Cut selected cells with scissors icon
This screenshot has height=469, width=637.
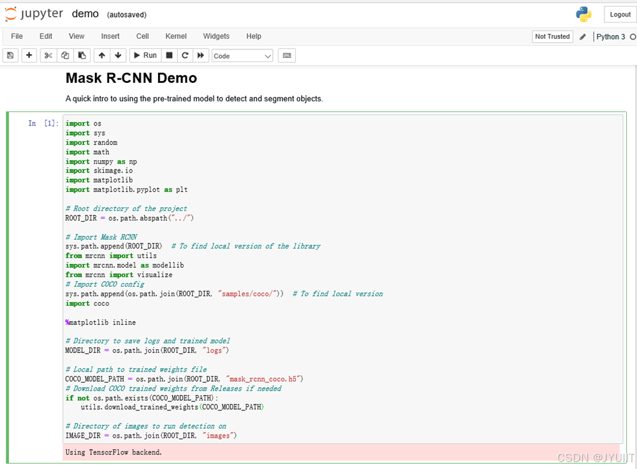[48, 55]
